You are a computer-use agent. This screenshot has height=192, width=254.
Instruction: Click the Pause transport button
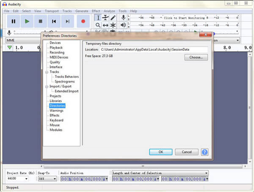14,22
